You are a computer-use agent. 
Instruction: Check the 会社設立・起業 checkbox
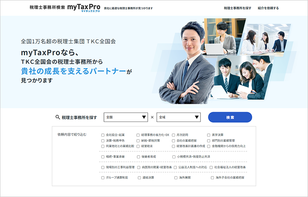point(103,135)
